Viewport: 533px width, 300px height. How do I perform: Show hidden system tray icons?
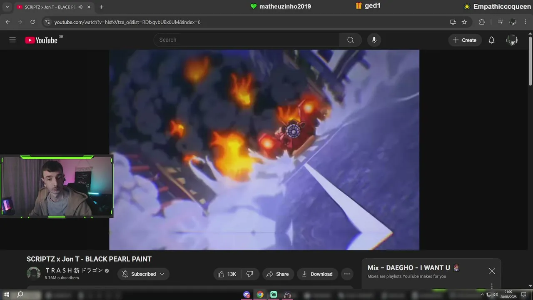point(482,295)
